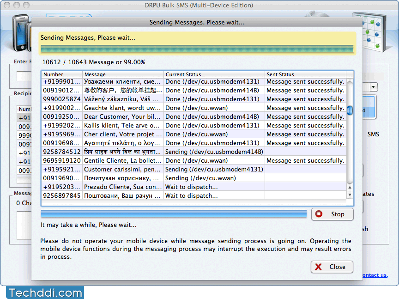
Task: Click the +9195203... number cell
Action: [x=62, y=187]
